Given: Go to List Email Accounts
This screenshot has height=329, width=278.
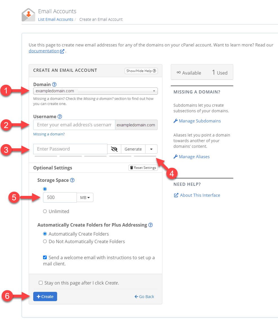Looking at the screenshot, I should pos(55,19).
